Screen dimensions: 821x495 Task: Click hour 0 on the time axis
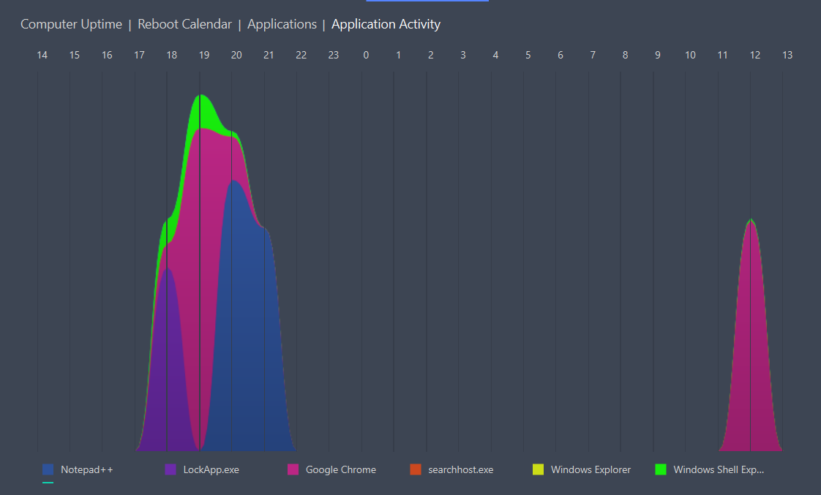(366, 55)
